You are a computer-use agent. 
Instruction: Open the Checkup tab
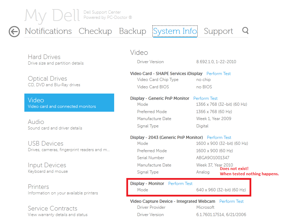point(95,31)
